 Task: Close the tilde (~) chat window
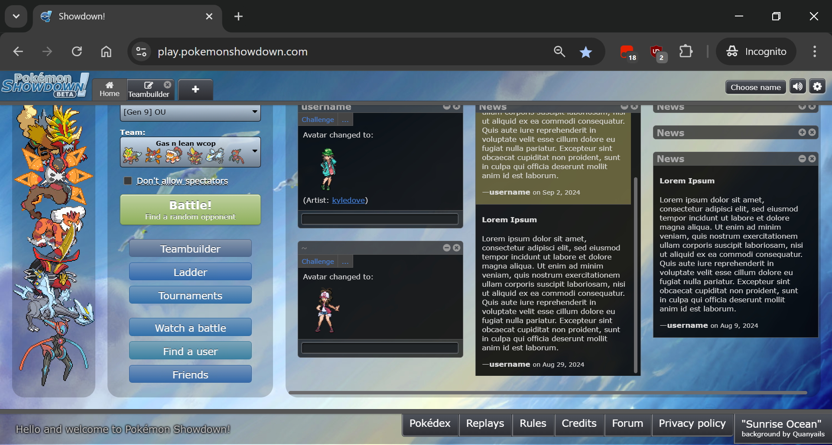tap(456, 248)
